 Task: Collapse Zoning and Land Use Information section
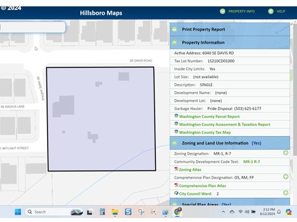(174, 143)
